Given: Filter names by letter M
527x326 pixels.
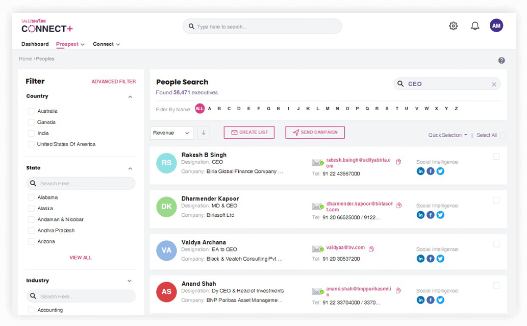Looking at the screenshot, I should [328, 109].
